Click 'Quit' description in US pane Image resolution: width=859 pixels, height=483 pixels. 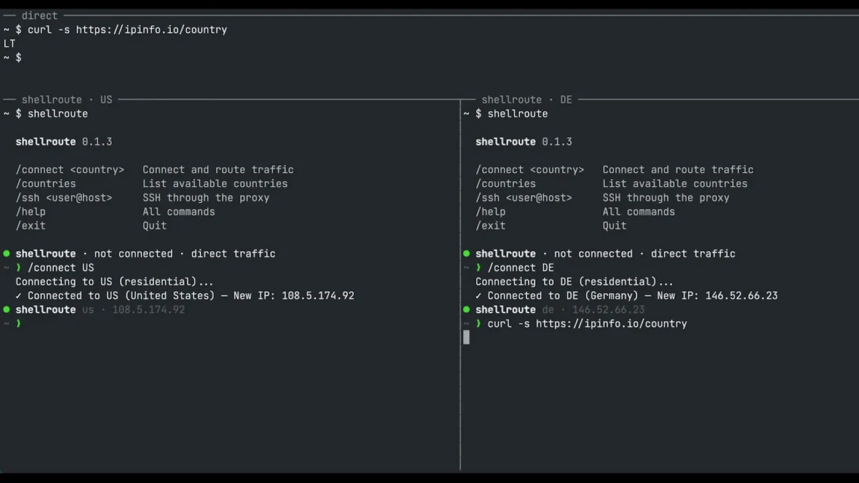pos(155,225)
